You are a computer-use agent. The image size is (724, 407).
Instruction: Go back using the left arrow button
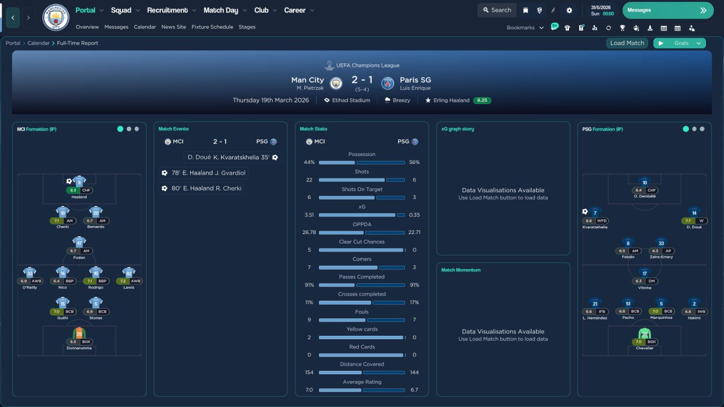12,18
